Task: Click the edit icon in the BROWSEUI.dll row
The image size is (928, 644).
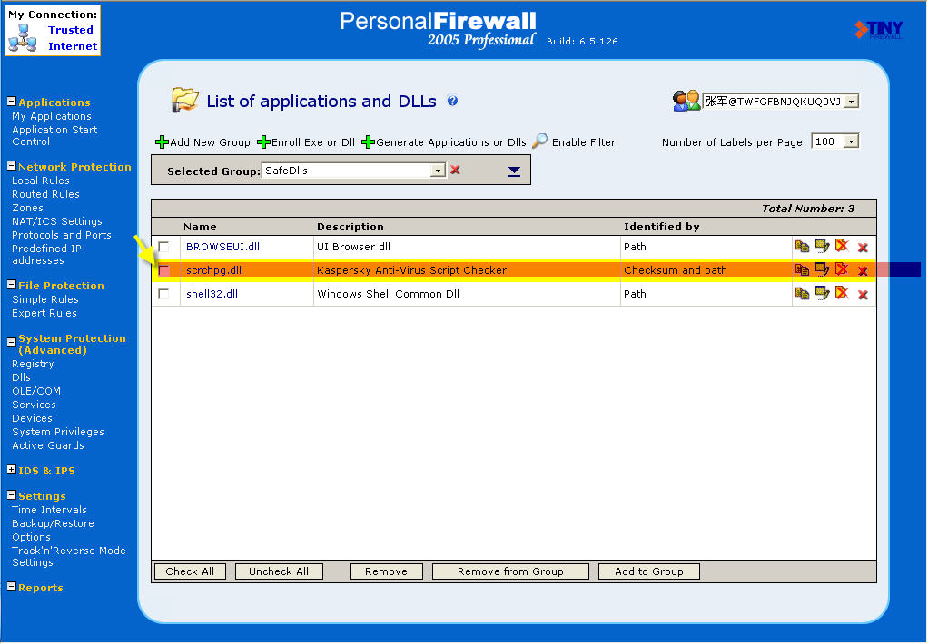Action: [x=822, y=246]
